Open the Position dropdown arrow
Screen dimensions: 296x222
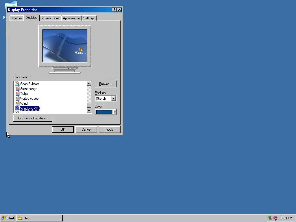click(113, 98)
